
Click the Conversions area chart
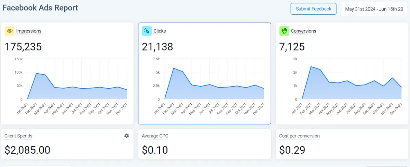point(352,79)
